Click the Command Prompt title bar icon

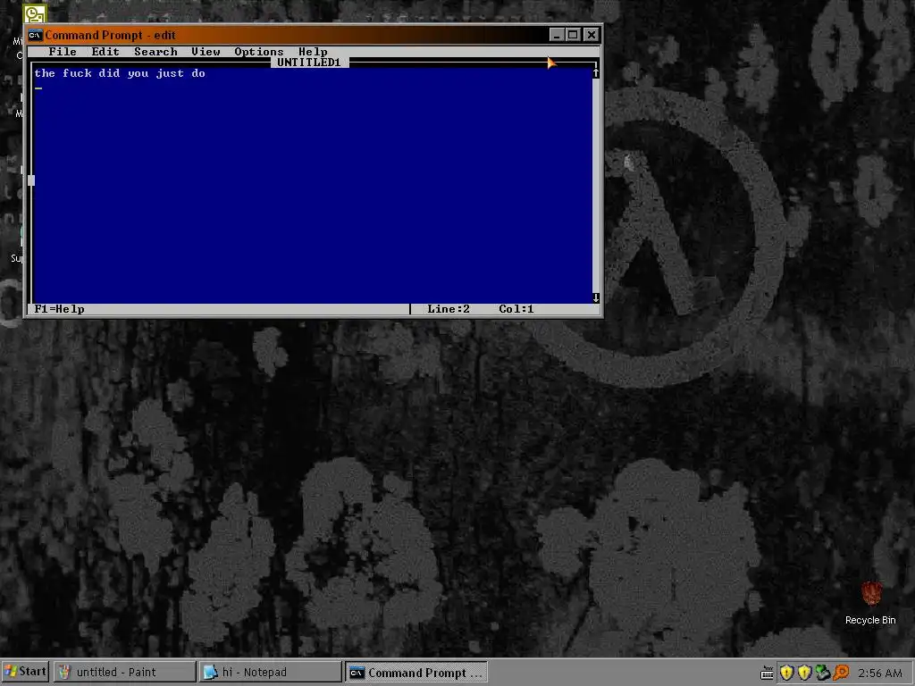point(35,35)
